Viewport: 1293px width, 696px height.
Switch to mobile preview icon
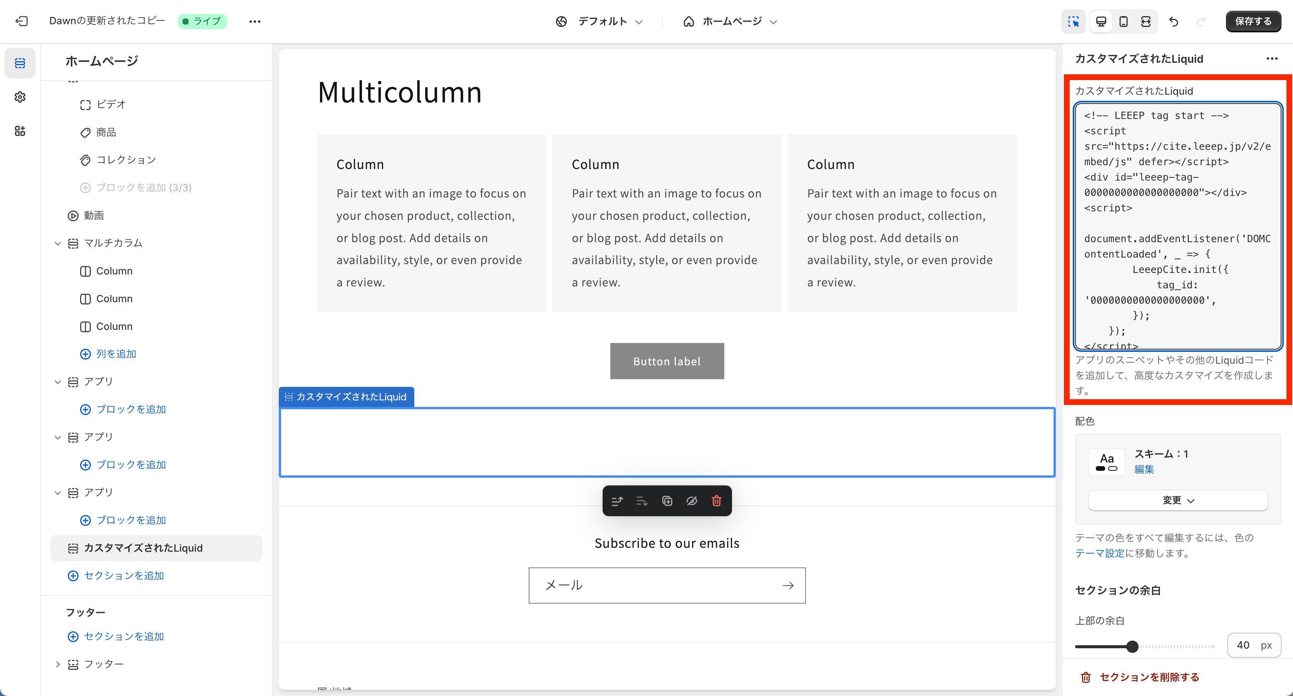click(x=1123, y=22)
